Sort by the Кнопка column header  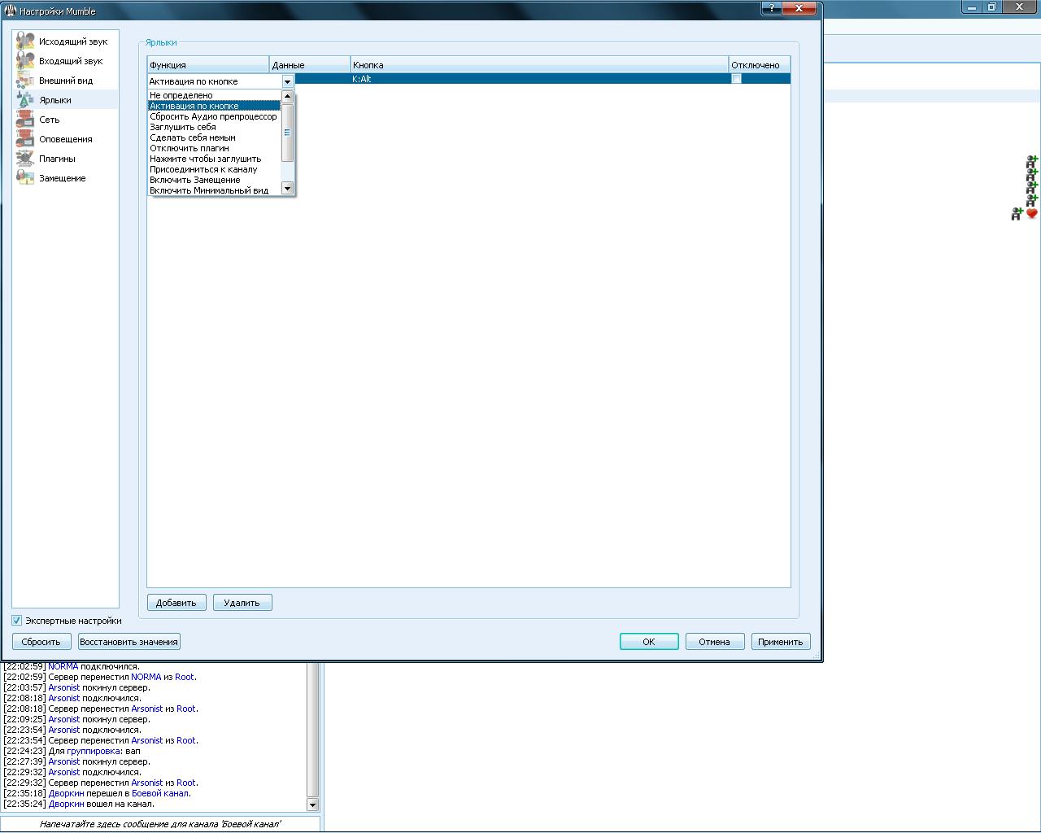pos(538,65)
